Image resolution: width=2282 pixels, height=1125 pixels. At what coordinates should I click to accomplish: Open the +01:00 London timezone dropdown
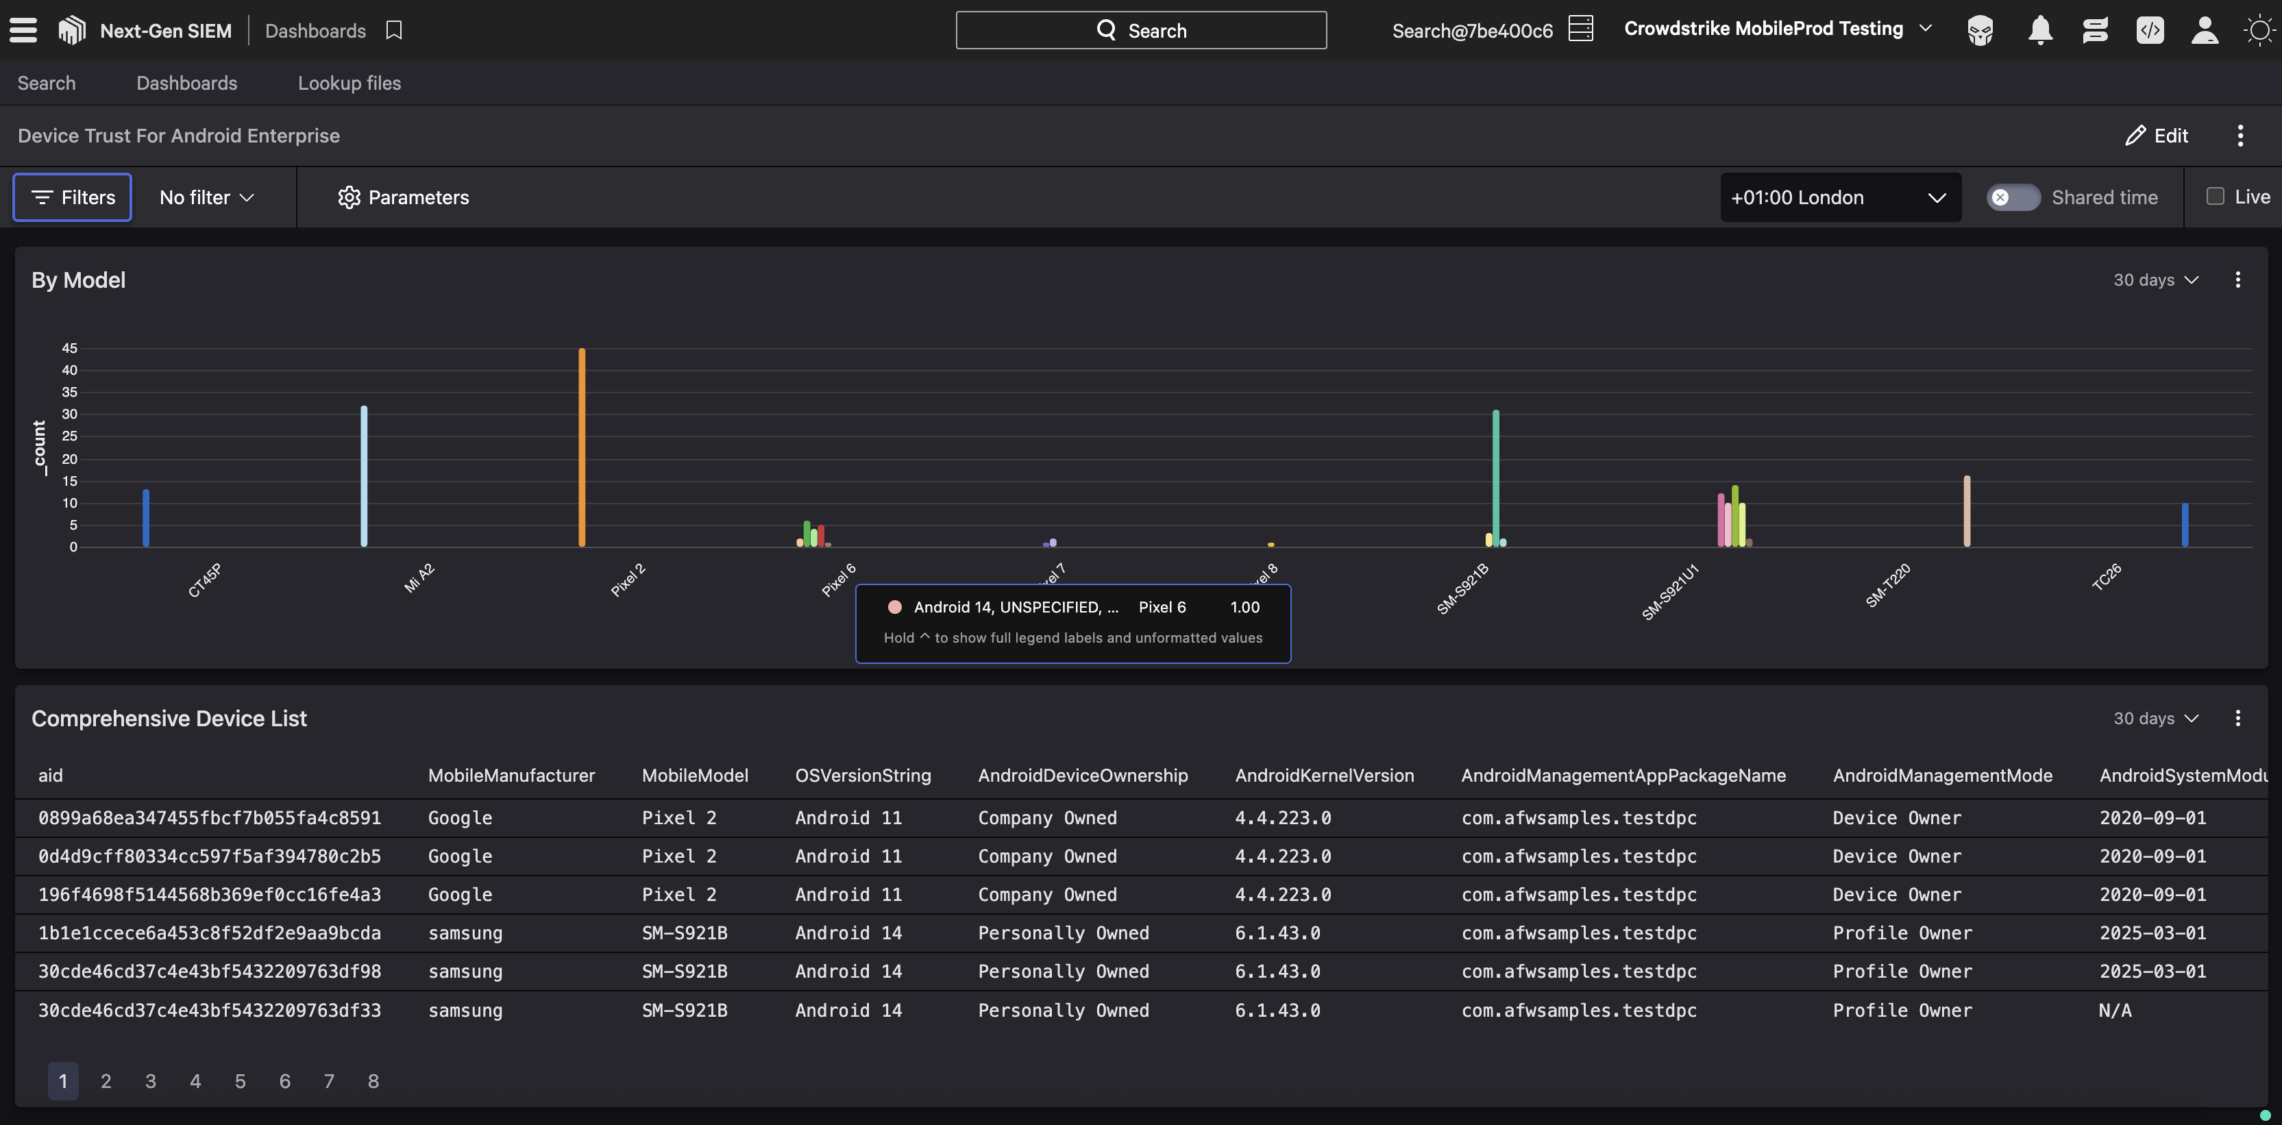(x=1840, y=197)
